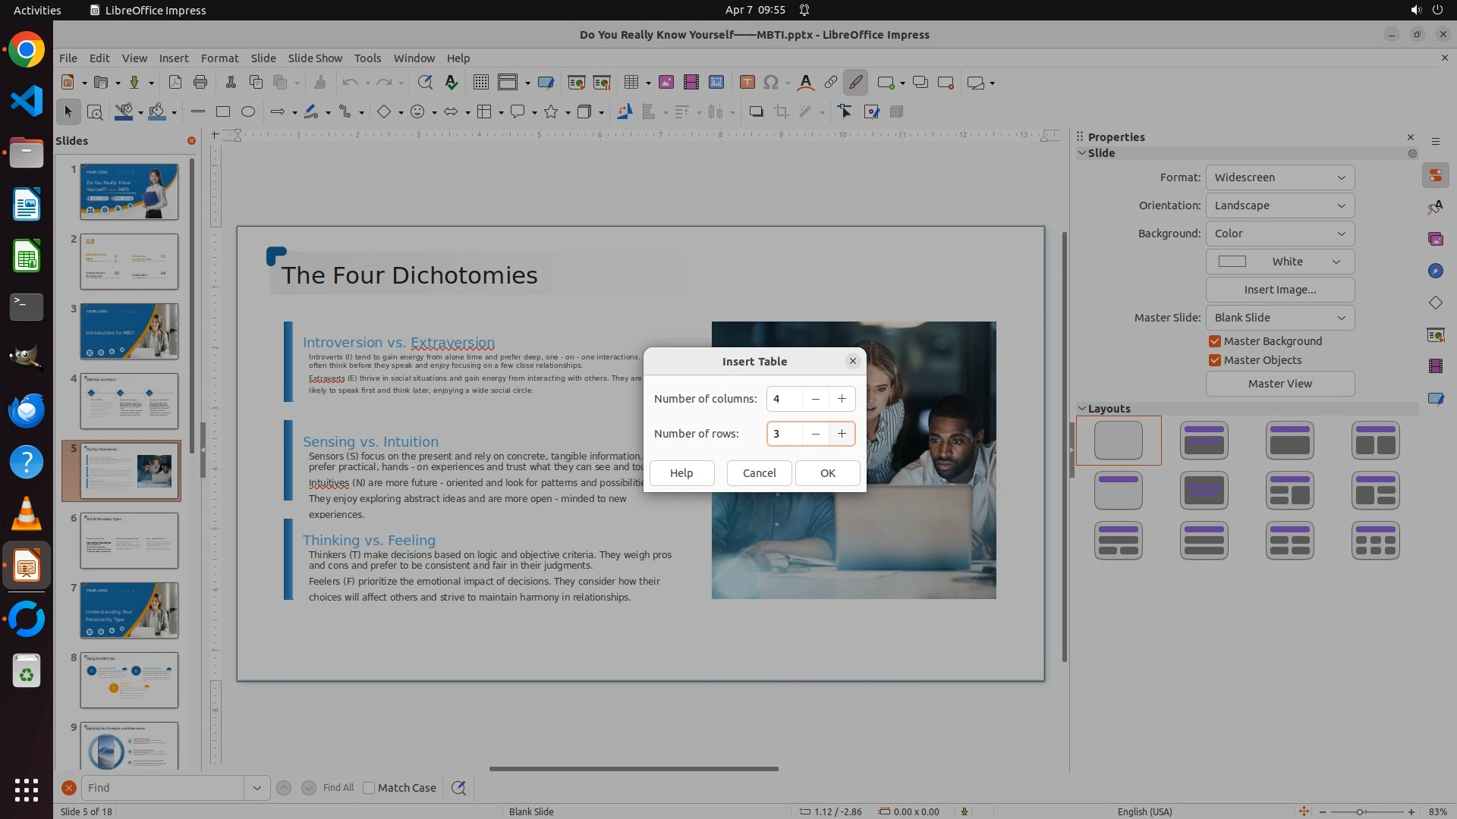Viewport: 1457px width, 819px height.
Task: Expand the Orientation dropdown set to Landscape
Action: tap(1279, 206)
